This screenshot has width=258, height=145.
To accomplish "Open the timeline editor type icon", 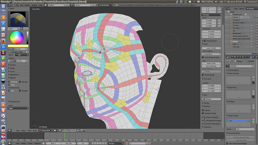I will (x=10, y=143).
